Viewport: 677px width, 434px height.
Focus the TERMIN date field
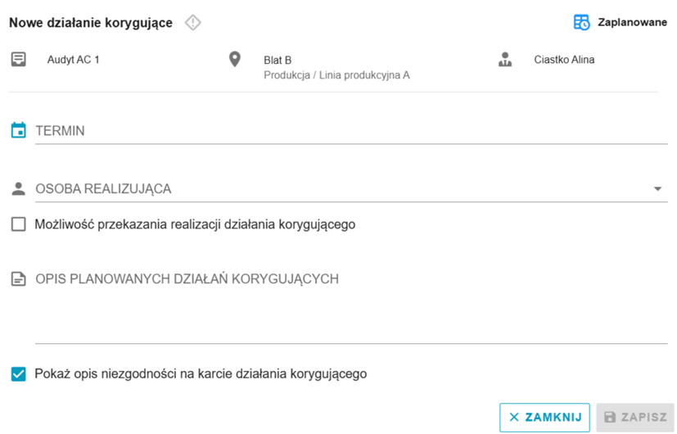click(x=351, y=131)
